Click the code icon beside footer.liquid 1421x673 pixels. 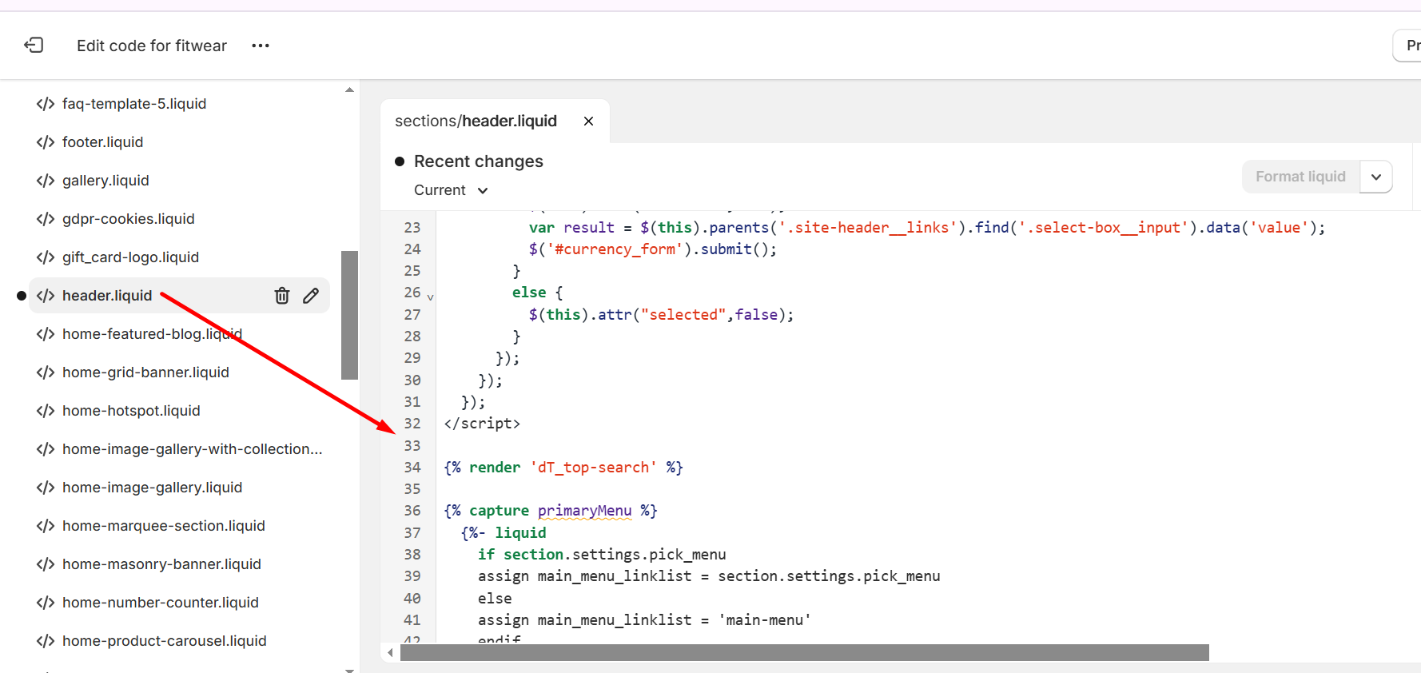(x=46, y=142)
